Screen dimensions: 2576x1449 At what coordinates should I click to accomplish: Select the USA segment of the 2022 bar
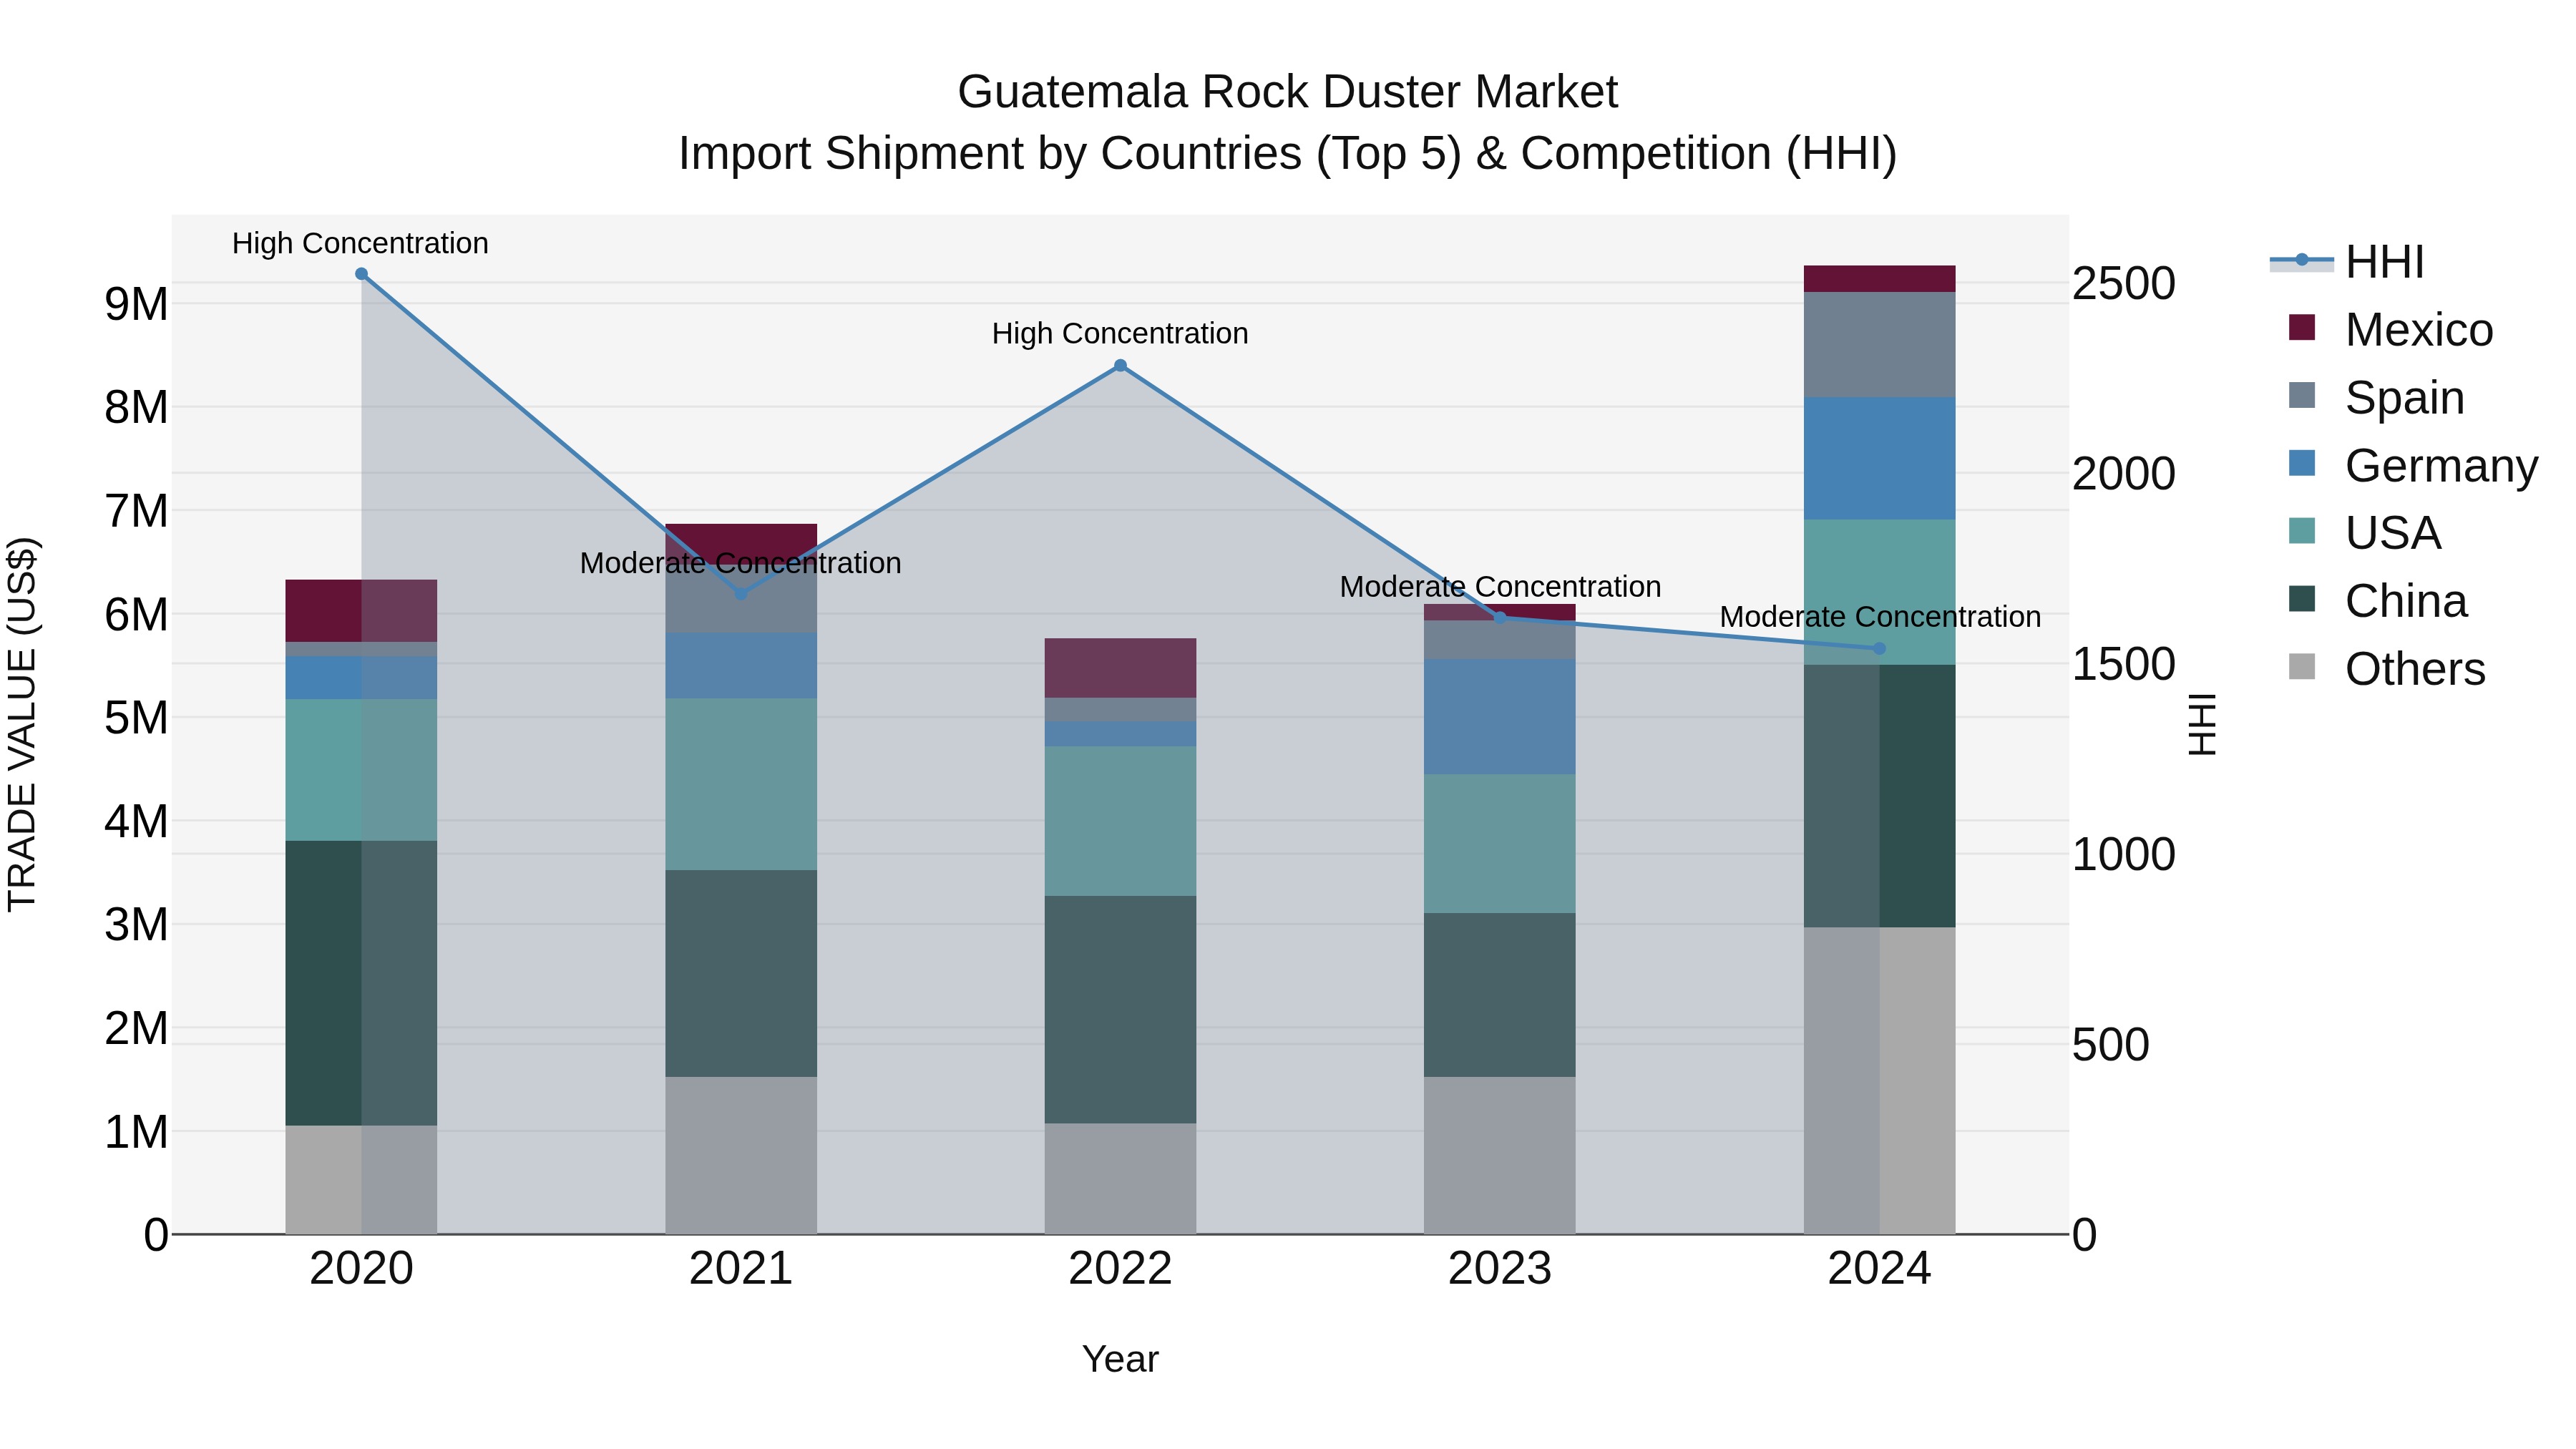(1120, 821)
